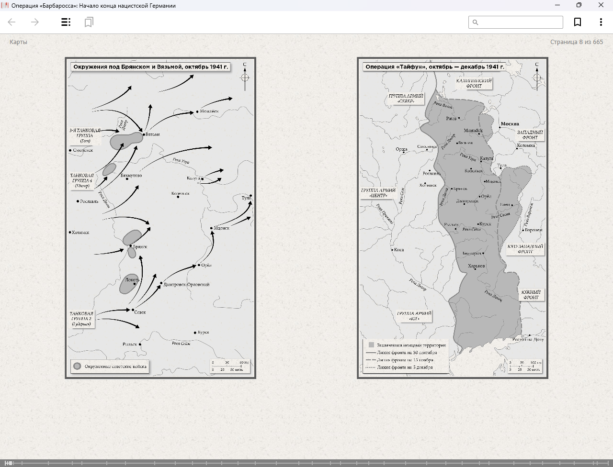The height and width of the screenshot is (467, 613).
Task: Go back with the left arrow
Action: 11,22
